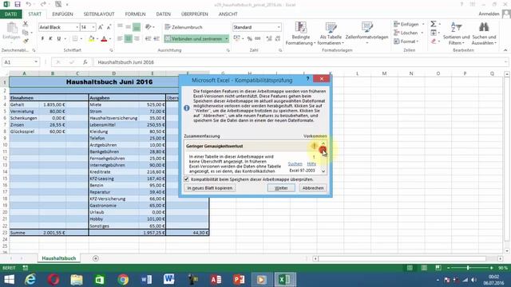Click the percent style icon
The image size is (511, 287).
250,39
